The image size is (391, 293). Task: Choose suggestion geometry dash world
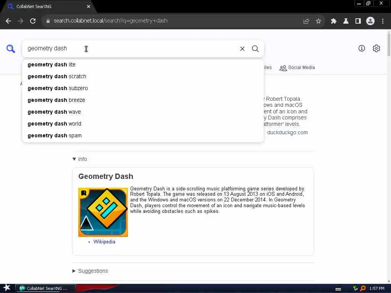[x=143, y=124]
